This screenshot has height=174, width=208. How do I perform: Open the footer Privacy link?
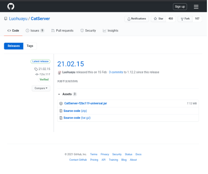pyautogui.click(x=105, y=155)
